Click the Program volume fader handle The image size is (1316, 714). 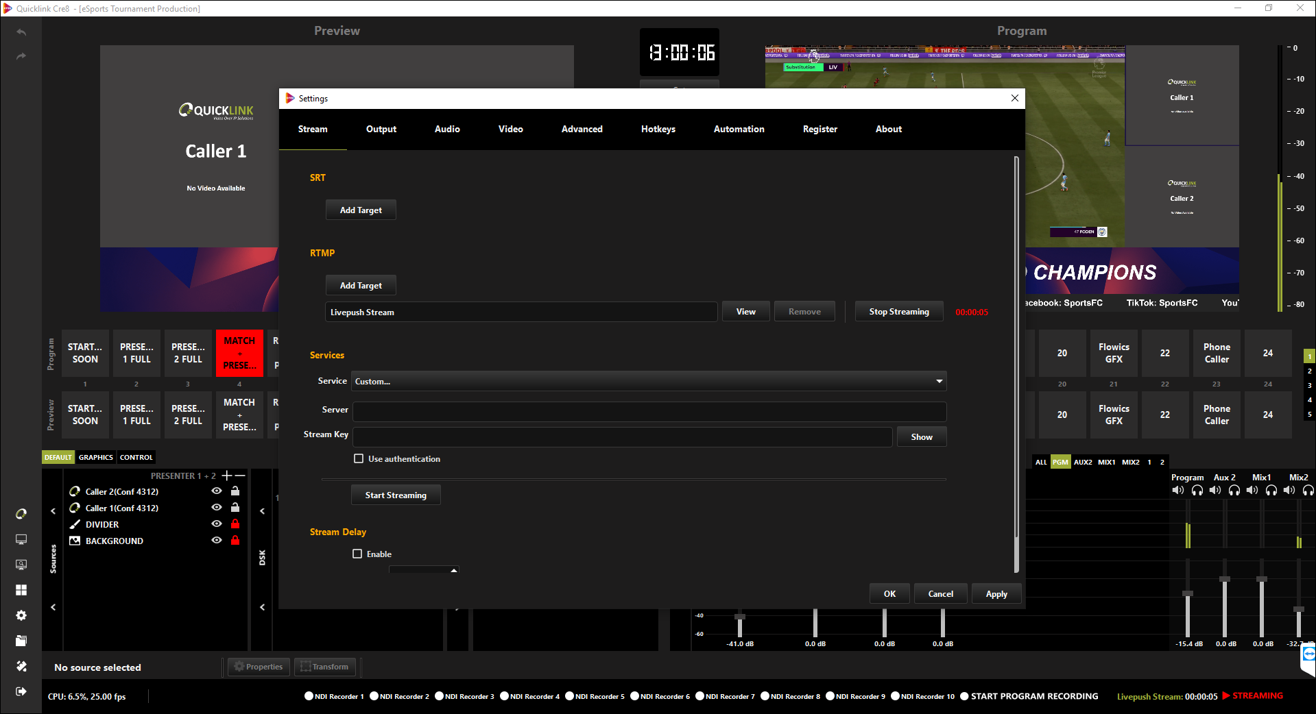[x=1188, y=593]
